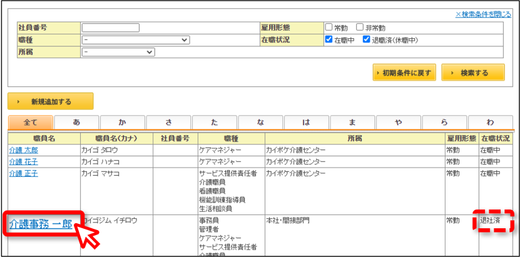Click the 検索する button
This screenshot has width=520, height=257.
[x=473, y=73]
